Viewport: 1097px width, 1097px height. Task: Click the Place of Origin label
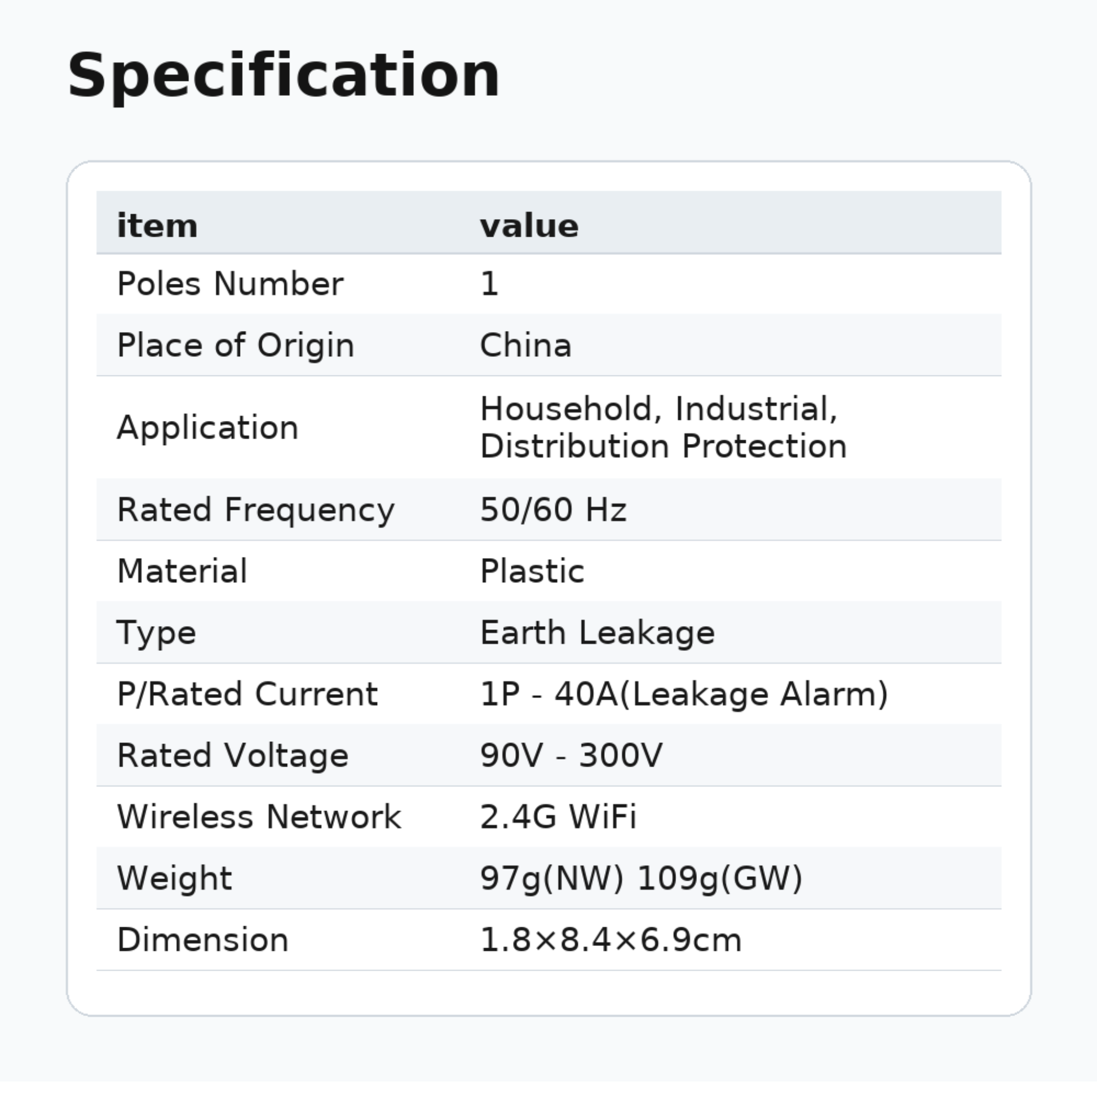point(236,344)
